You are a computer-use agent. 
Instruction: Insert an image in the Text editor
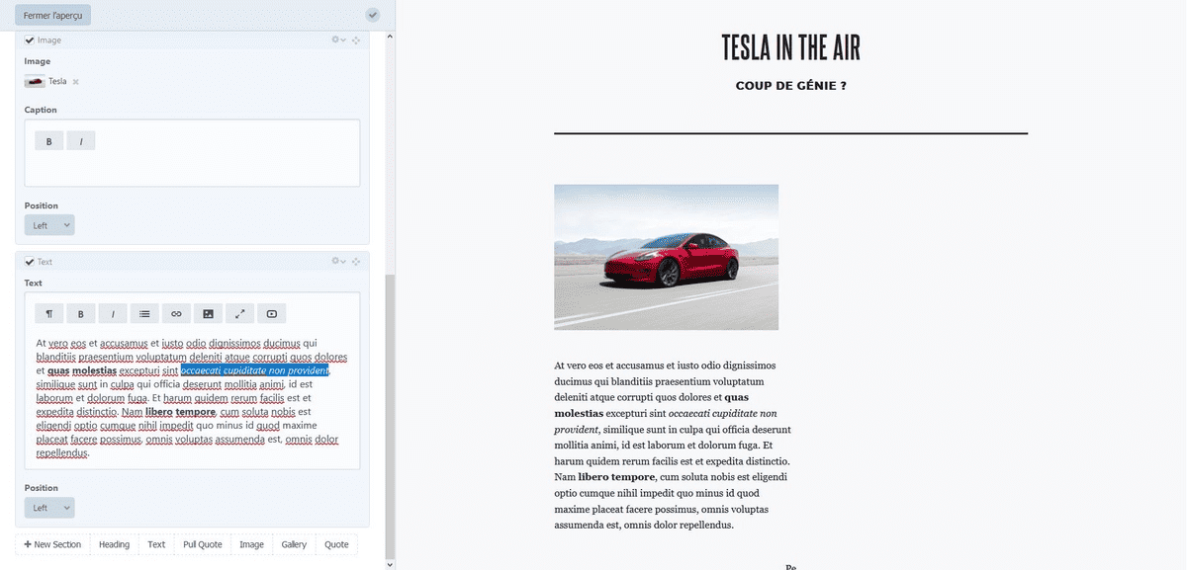(208, 314)
